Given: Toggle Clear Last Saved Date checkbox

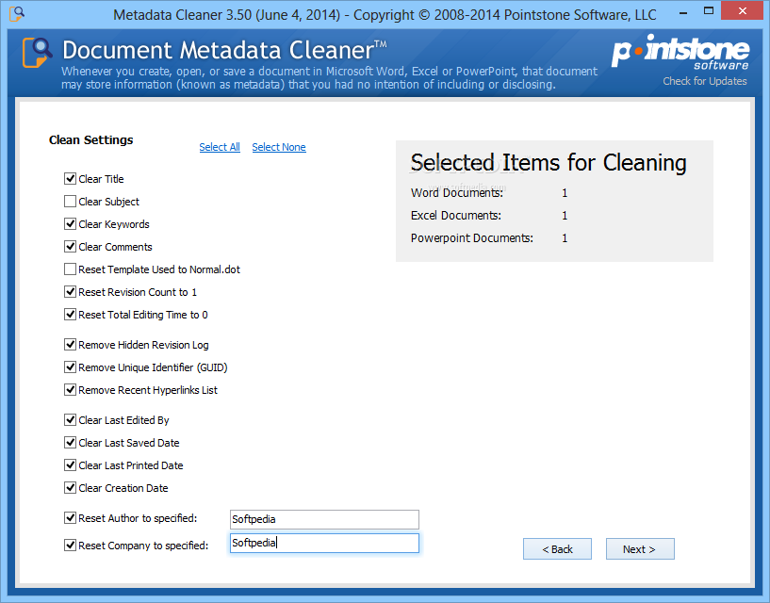Looking at the screenshot, I should (x=71, y=443).
